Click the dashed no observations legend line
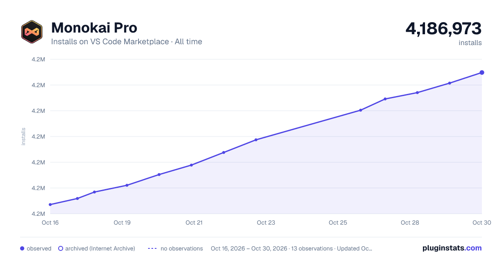502x263 pixels. pos(152,248)
